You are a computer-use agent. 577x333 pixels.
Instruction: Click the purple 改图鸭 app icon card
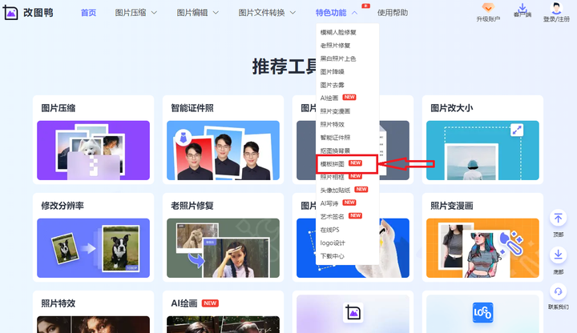click(353, 313)
